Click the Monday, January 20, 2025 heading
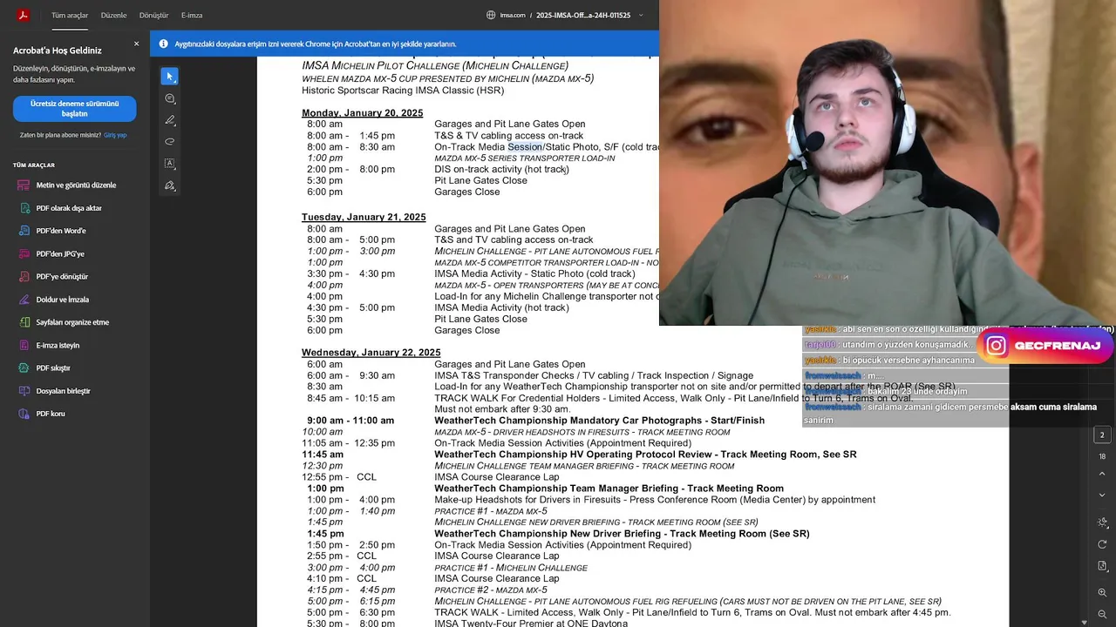 362,113
